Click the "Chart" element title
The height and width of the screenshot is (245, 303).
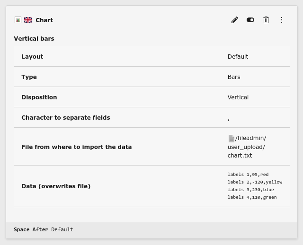[x=44, y=20]
